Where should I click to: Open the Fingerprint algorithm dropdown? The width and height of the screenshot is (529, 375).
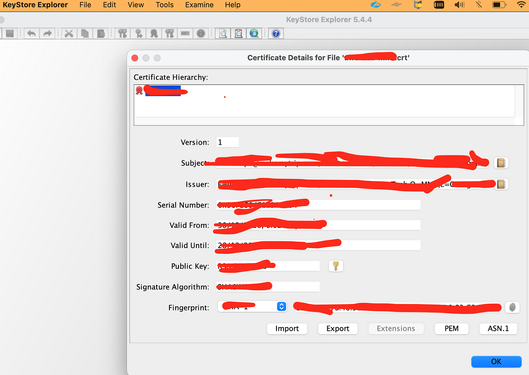pos(252,306)
